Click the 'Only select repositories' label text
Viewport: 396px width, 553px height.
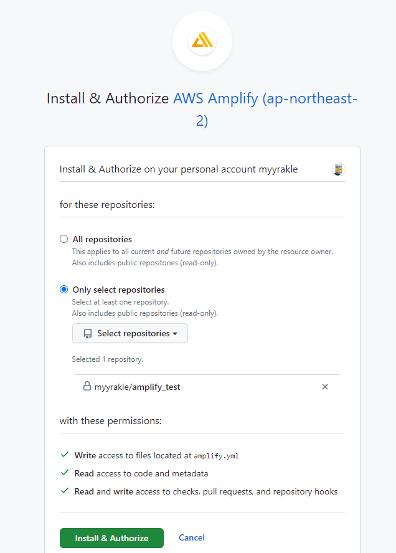click(x=118, y=290)
